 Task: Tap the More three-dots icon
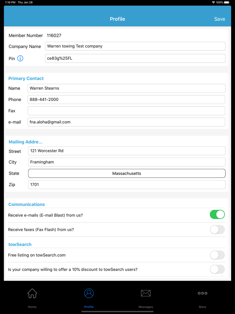pos(202,293)
